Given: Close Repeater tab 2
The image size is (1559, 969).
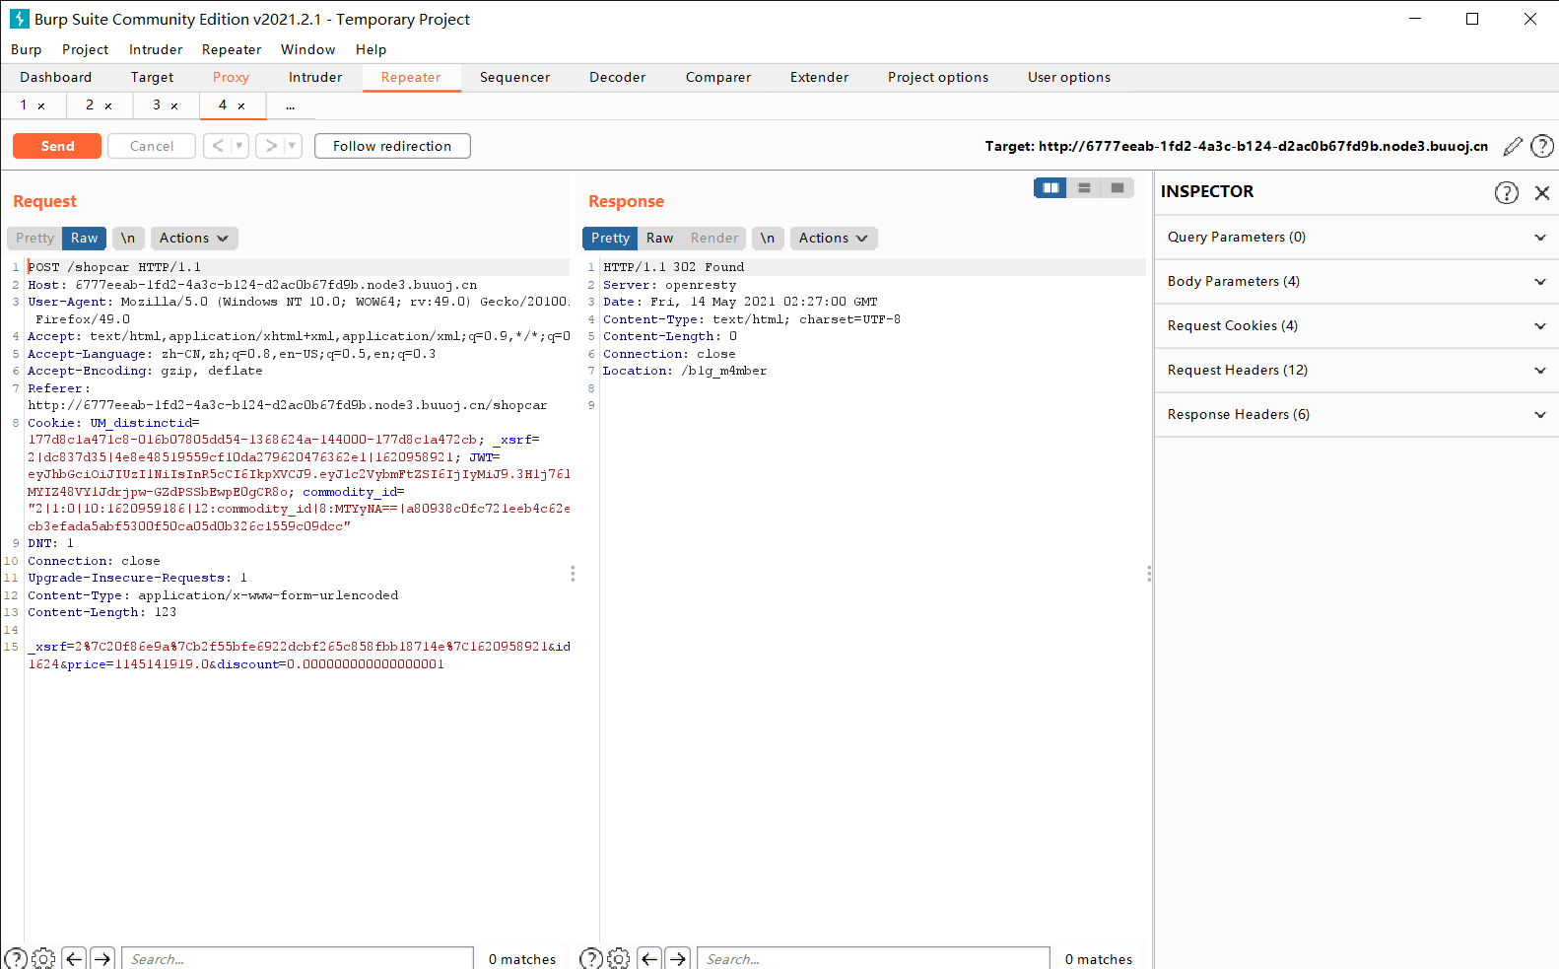Looking at the screenshot, I should 108,106.
